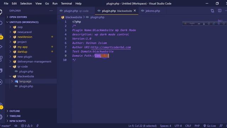Open the Go menu

point(47,4)
